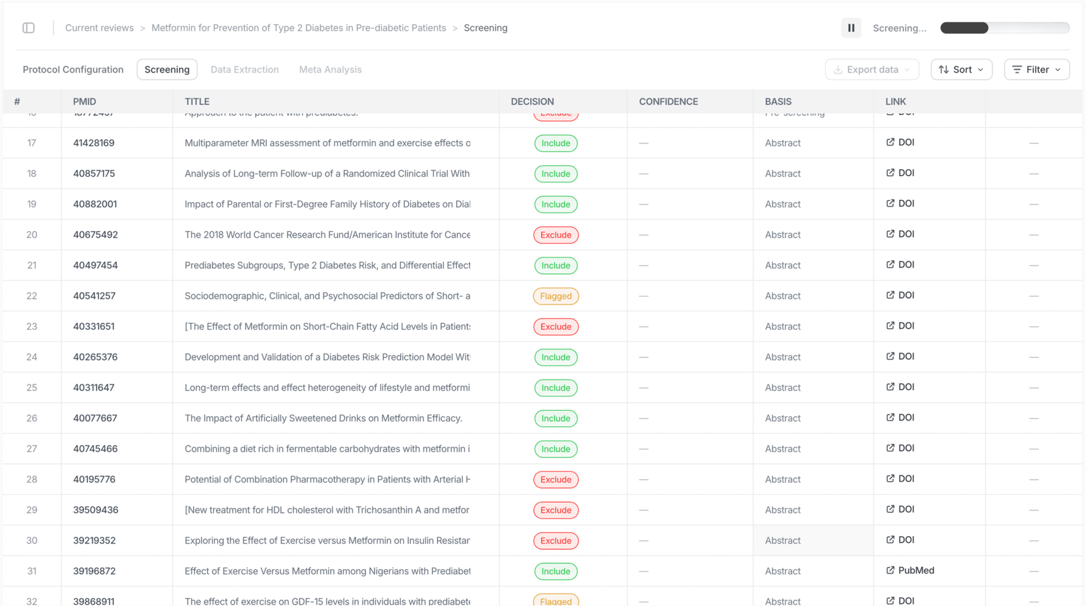Image resolution: width=1089 pixels, height=606 pixels.
Task: Open the DOI external link for PMID 40675492
Action: 900,234
